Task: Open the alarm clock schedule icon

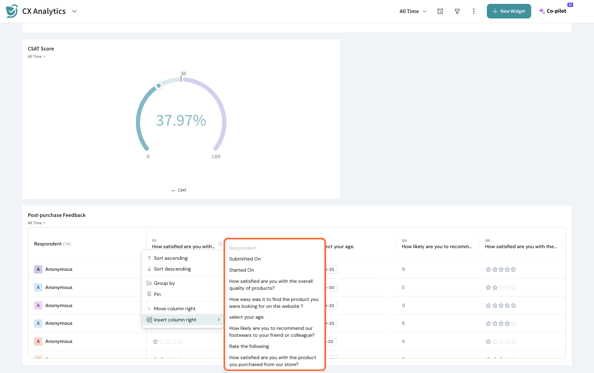Action: 440,12
